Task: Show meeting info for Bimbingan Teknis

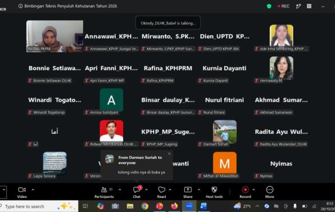Action: pos(20,6)
